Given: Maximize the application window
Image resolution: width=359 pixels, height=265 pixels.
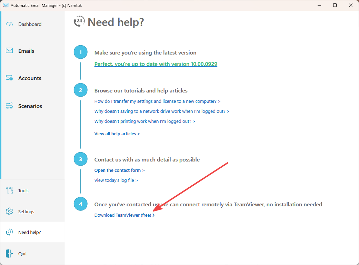Looking at the screenshot, I should tap(335, 5).
